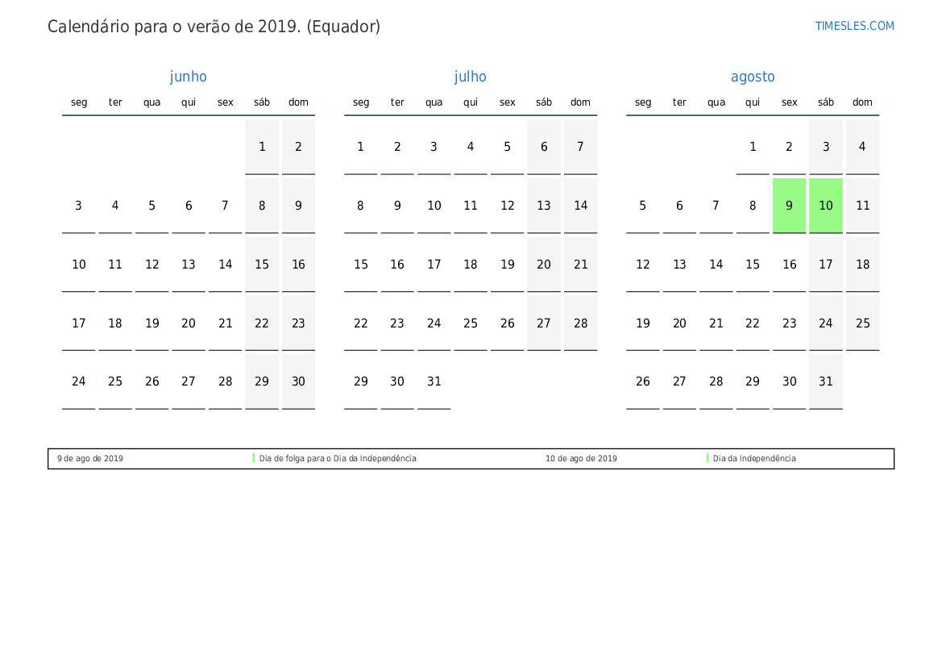Screen dimensions: 942x667
Task: Select July 31 in the julho calendar
Action: 434,381
